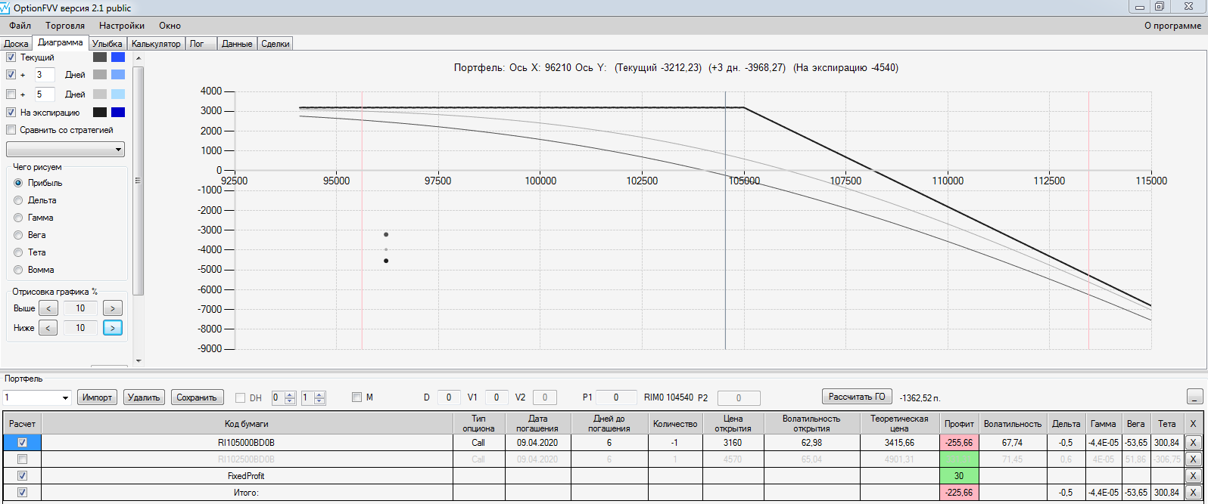Select the Гамма radio button
Viewport: 1208px width, 504px height.
tap(19, 218)
